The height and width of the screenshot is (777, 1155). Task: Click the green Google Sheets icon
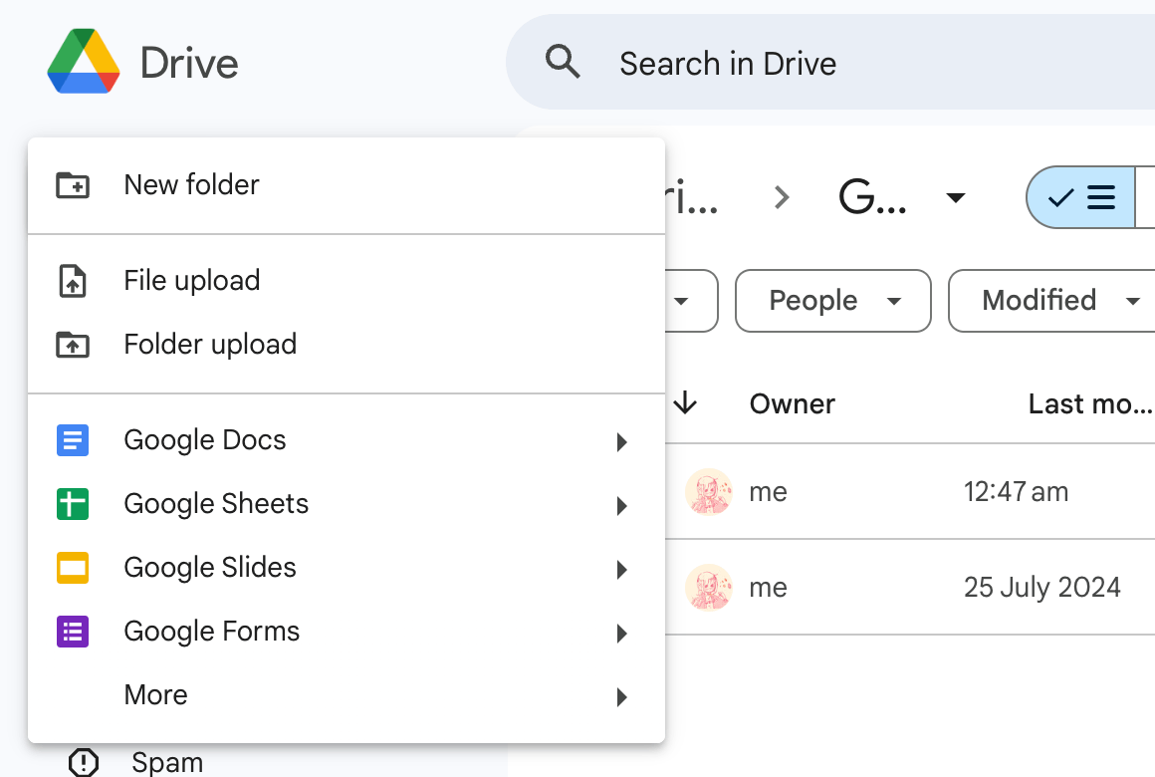coord(73,504)
